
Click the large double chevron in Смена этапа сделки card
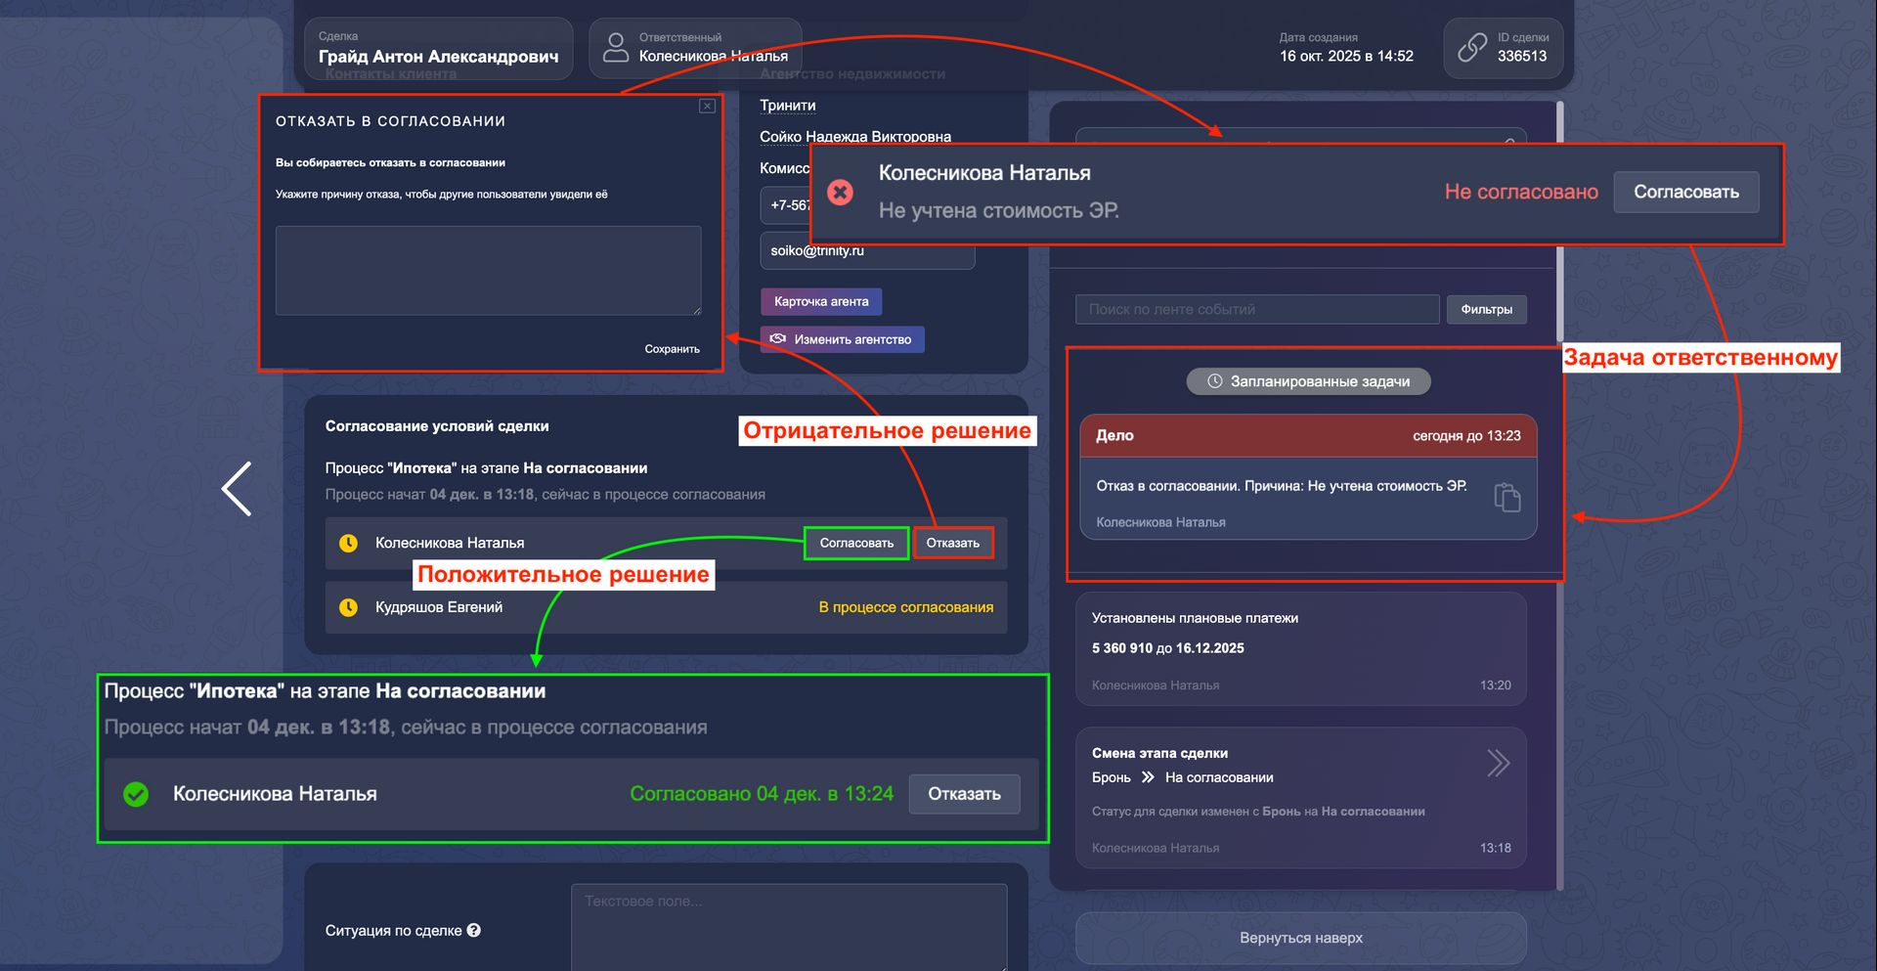(1499, 763)
